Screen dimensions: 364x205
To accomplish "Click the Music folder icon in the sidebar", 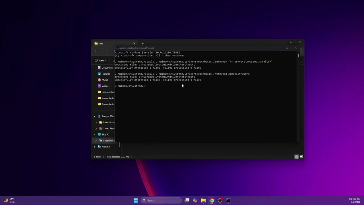I will tap(99, 80).
